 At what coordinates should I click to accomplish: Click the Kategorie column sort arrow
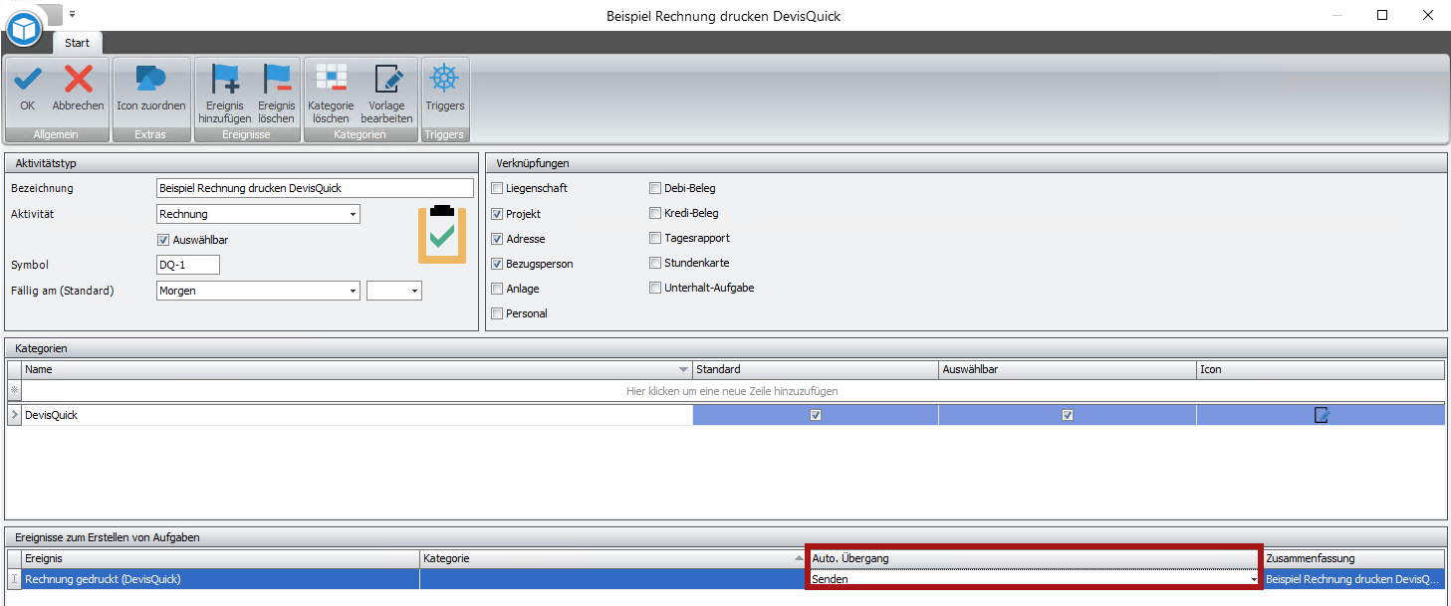click(797, 559)
